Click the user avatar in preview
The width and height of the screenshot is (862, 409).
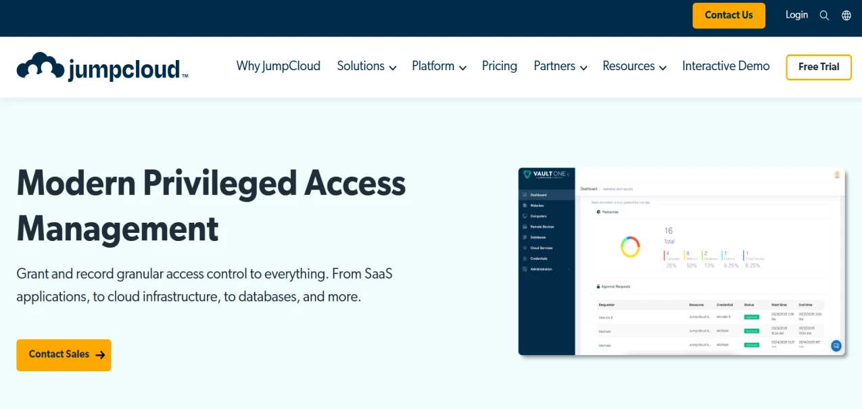837,175
